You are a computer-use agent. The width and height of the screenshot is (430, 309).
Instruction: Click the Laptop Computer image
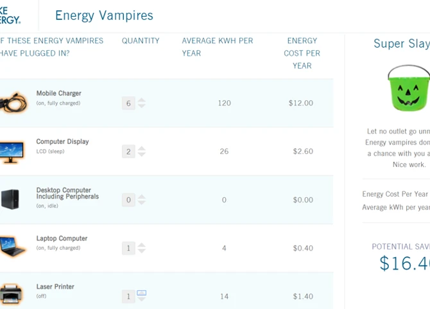click(13, 247)
